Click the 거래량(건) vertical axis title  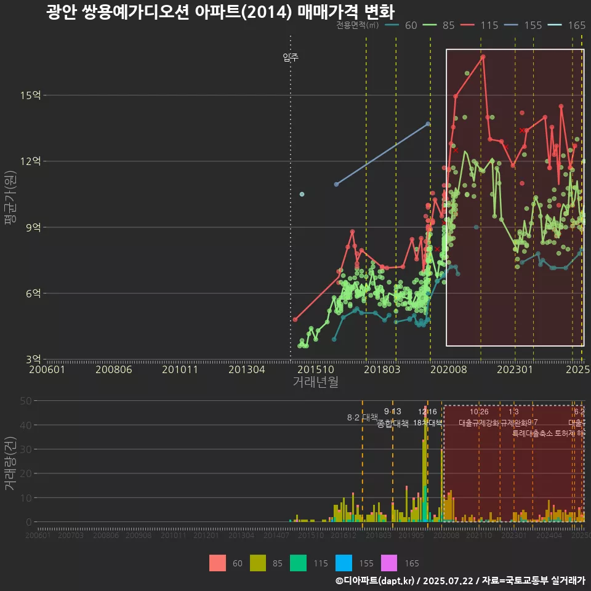click(x=10, y=464)
